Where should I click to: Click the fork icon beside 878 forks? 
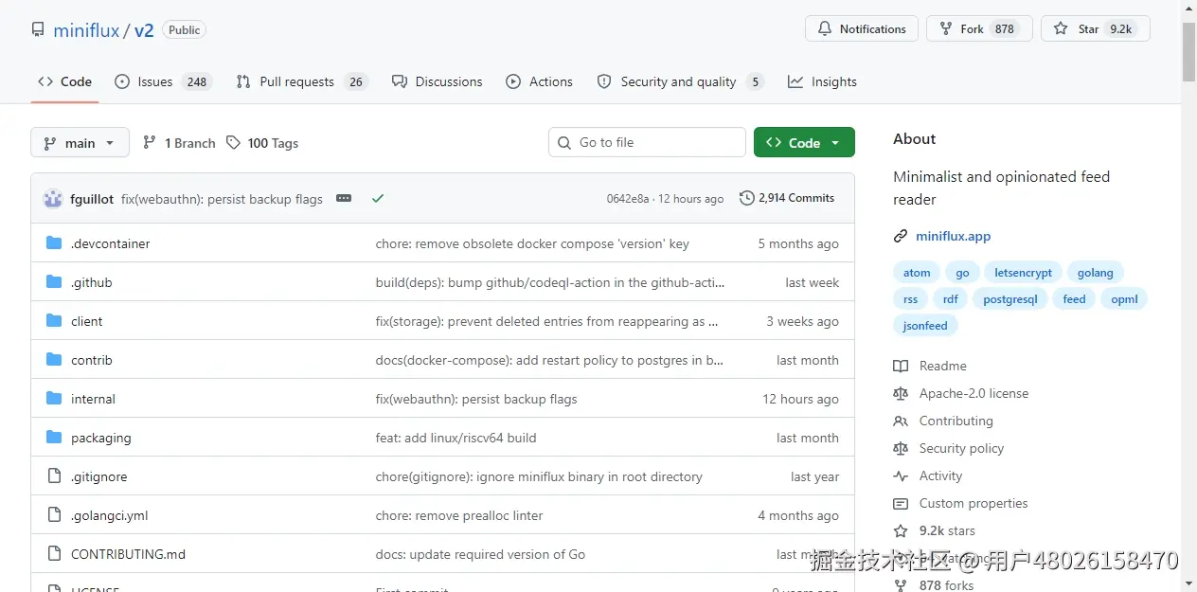click(x=901, y=585)
